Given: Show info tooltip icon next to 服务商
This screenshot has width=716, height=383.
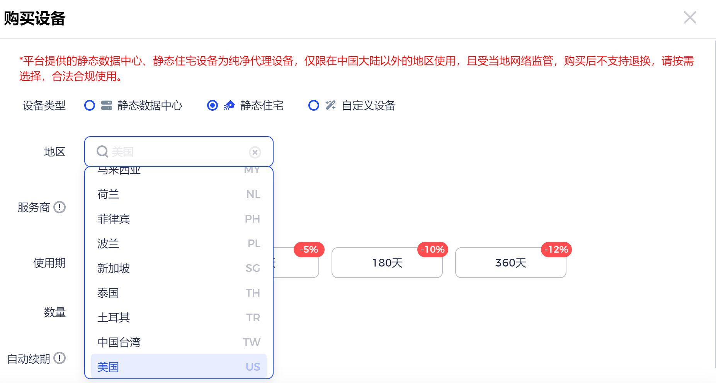Looking at the screenshot, I should click(60, 207).
